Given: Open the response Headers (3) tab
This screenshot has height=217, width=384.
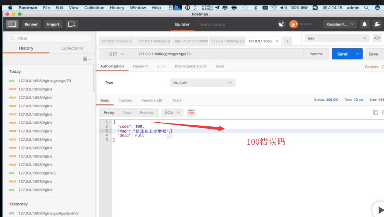Looking at the screenshot, I should 151,100.
